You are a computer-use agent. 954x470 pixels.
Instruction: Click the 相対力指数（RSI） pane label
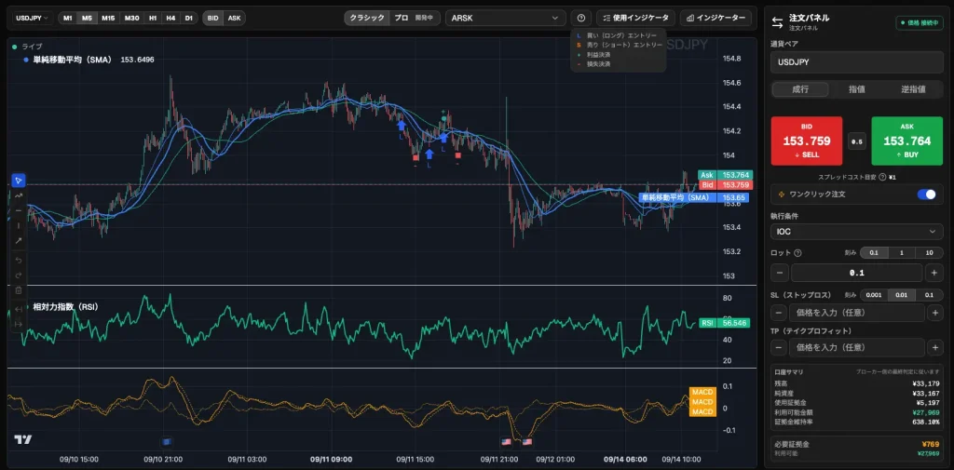(x=66, y=307)
